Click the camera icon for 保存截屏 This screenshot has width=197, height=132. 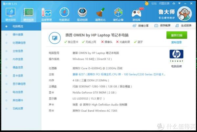(156, 26)
